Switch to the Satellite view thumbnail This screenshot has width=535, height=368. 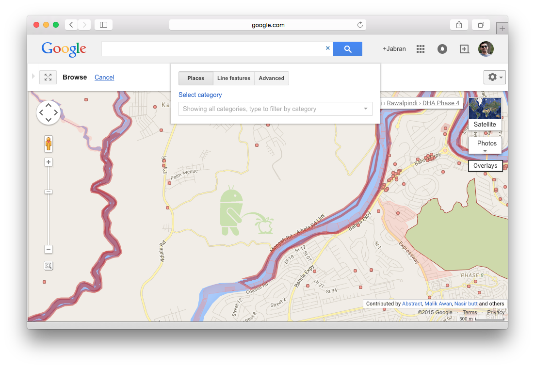[x=485, y=113]
